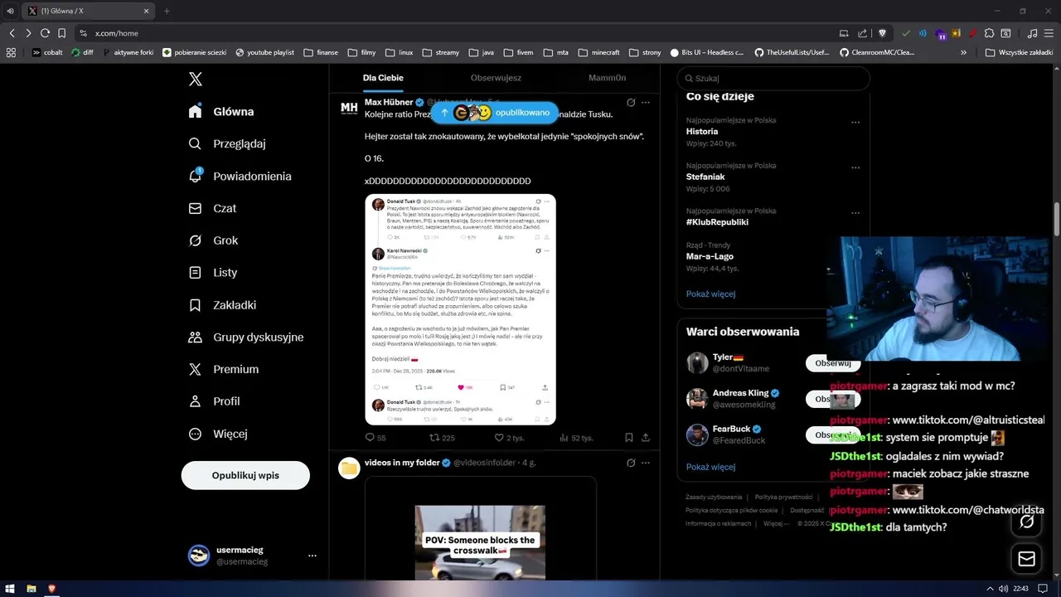Open the embedded tweet screenshot image
The width and height of the screenshot is (1061, 597).
click(x=460, y=309)
